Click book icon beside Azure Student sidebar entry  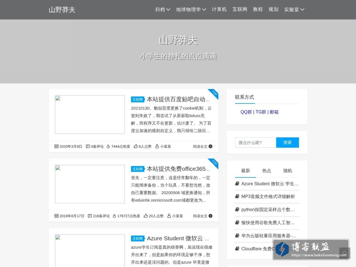tap(237, 184)
